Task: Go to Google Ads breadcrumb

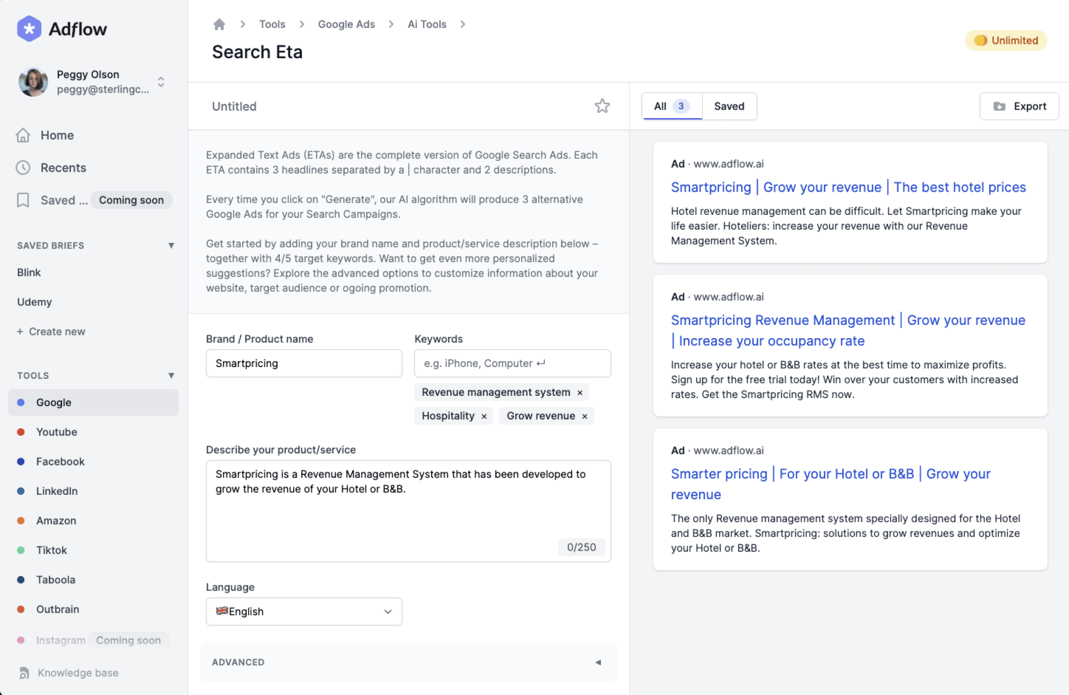Action: pyautogui.click(x=346, y=24)
